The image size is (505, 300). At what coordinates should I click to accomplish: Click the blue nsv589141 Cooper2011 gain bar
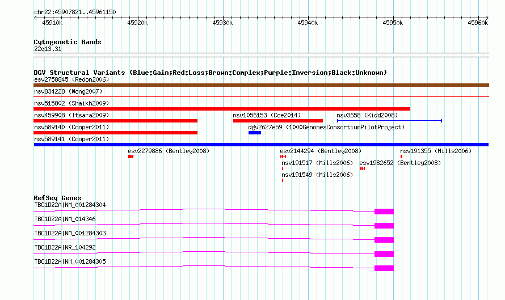(x=261, y=145)
